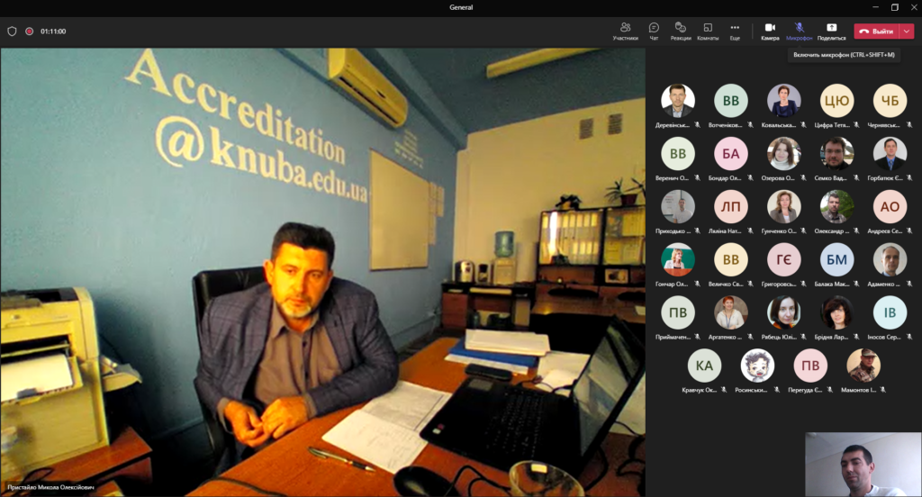Click muted mic icon beside Іносов Сер...
The width and height of the screenshot is (922, 497).
click(909, 337)
